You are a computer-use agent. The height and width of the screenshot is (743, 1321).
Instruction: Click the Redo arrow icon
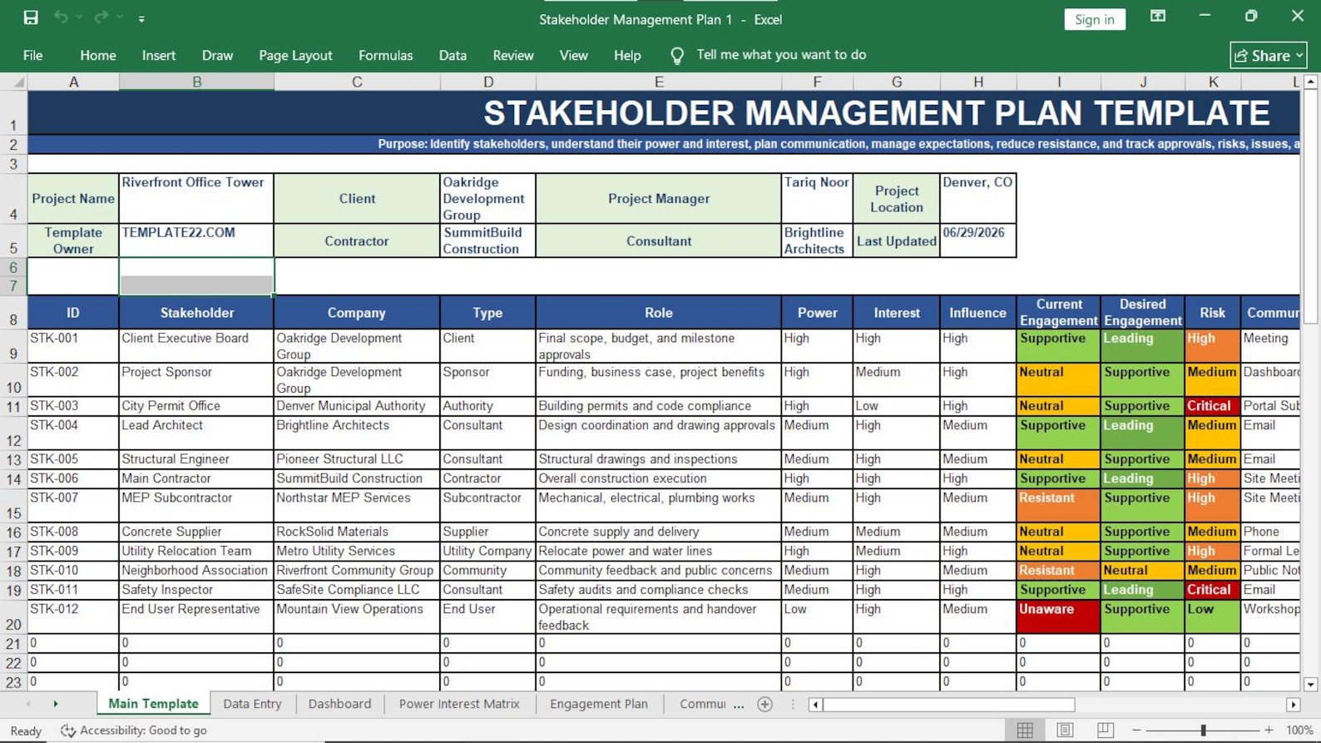pos(101,17)
